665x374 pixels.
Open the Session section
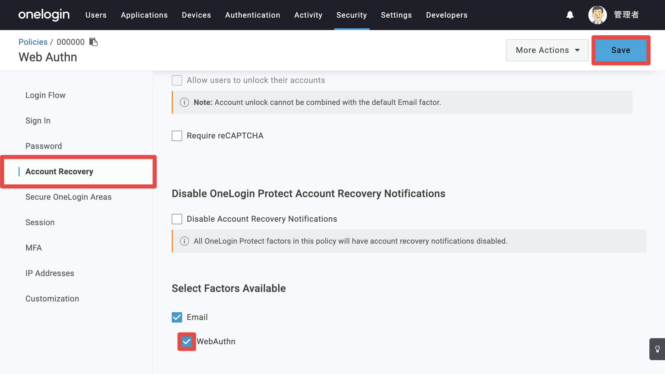click(40, 223)
